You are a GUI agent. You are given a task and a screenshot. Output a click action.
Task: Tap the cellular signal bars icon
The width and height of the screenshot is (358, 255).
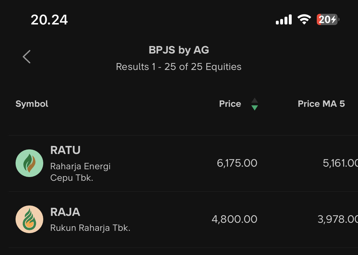pos(284,20)
